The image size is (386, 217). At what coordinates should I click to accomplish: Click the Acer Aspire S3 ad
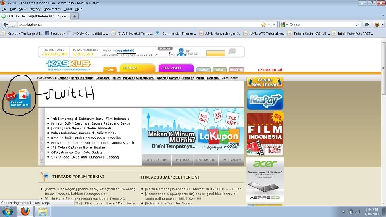(x=265, y=180)
